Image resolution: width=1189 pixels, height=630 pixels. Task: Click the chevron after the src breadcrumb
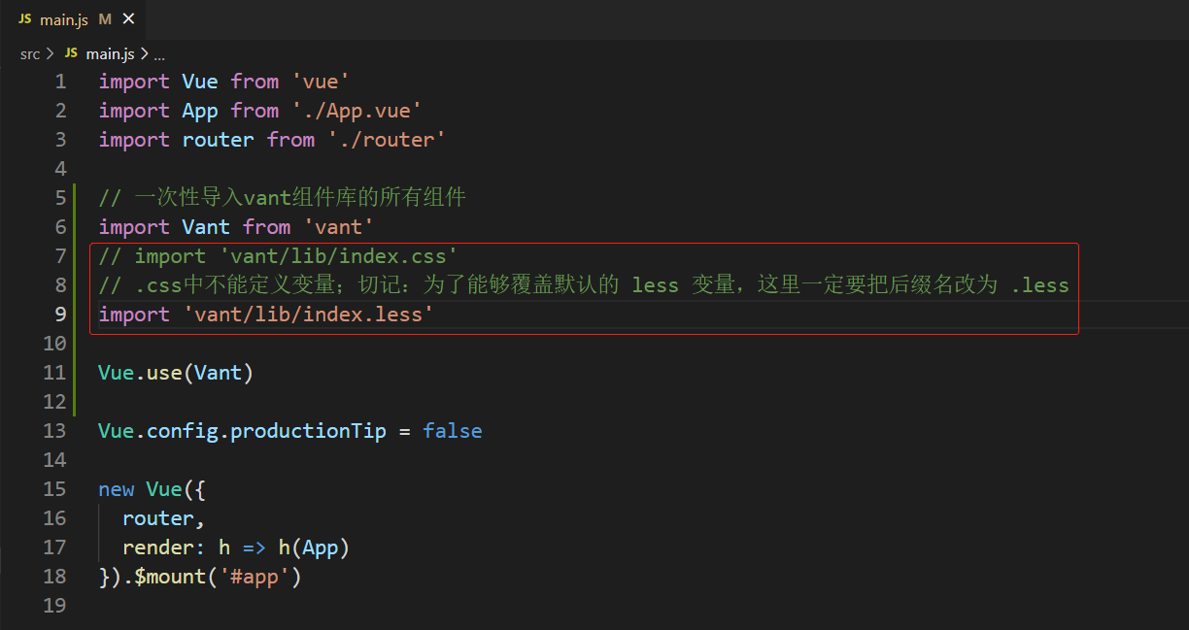[x=50, y=53]
